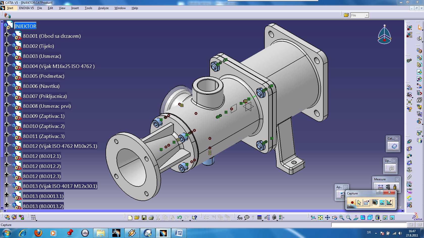Screen dimensions: 424x238
Task: Open Firefox from taskbar
Action: pos(38,233)
